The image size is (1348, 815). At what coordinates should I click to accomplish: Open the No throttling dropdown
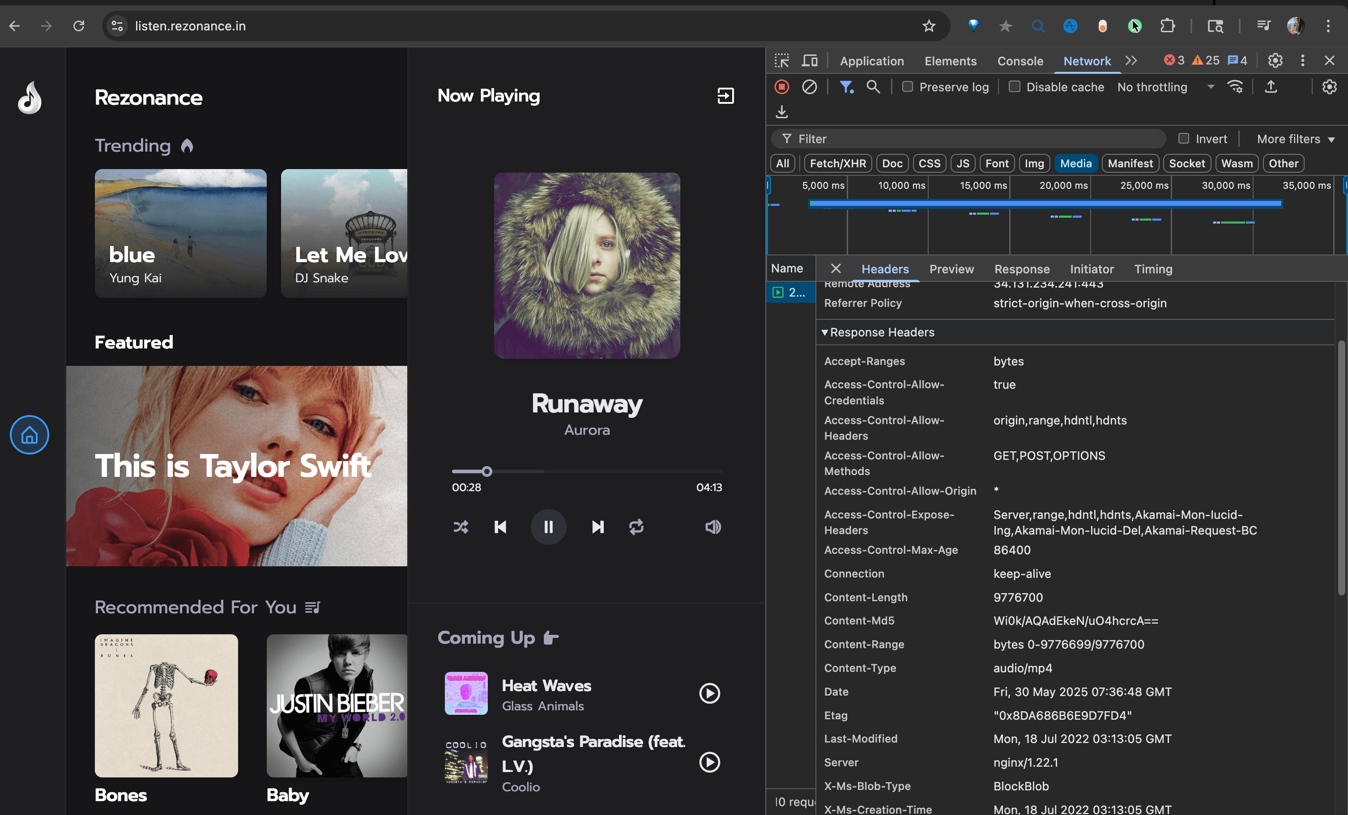pos(1165,87)
